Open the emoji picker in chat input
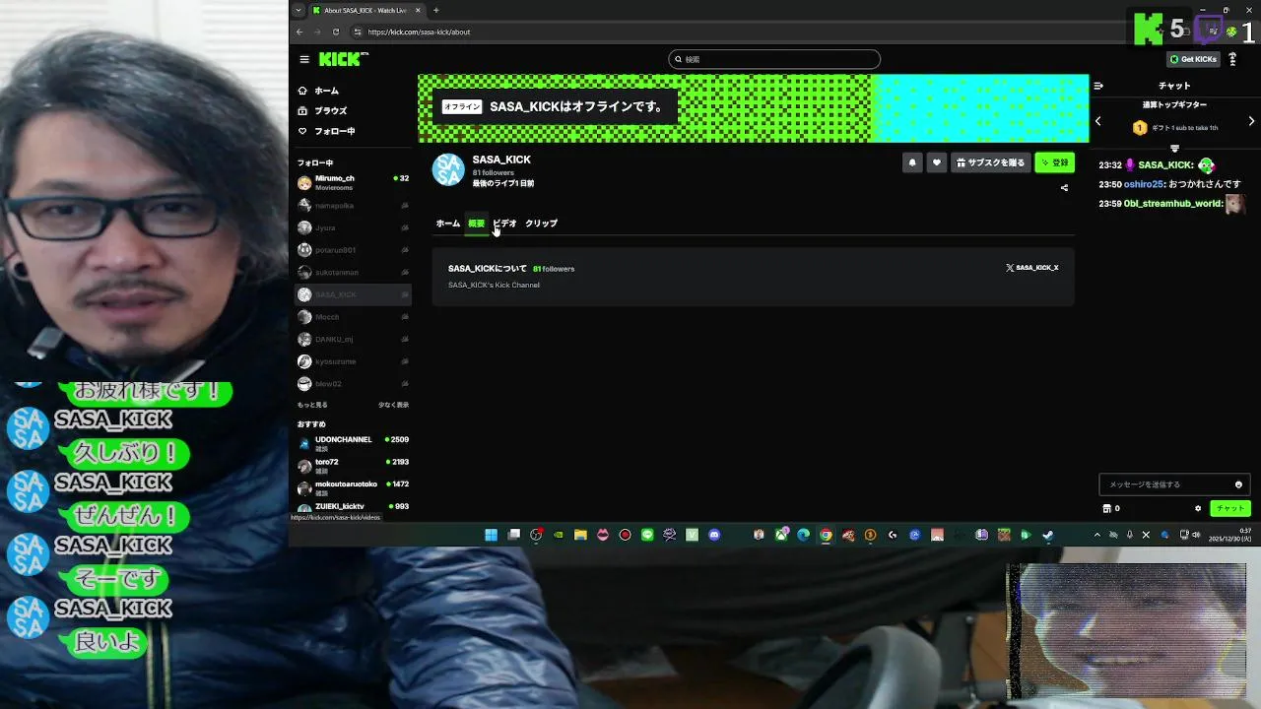Viewport: 1261px width, 709px height. [1238, 484]
